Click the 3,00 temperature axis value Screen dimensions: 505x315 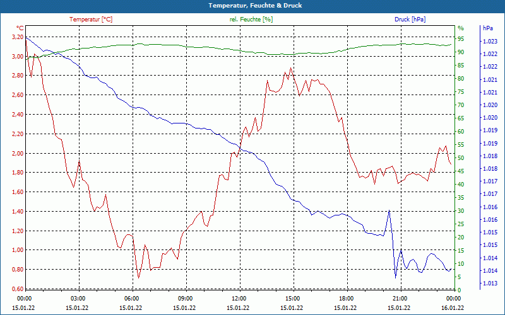click(x=18, y=57)
